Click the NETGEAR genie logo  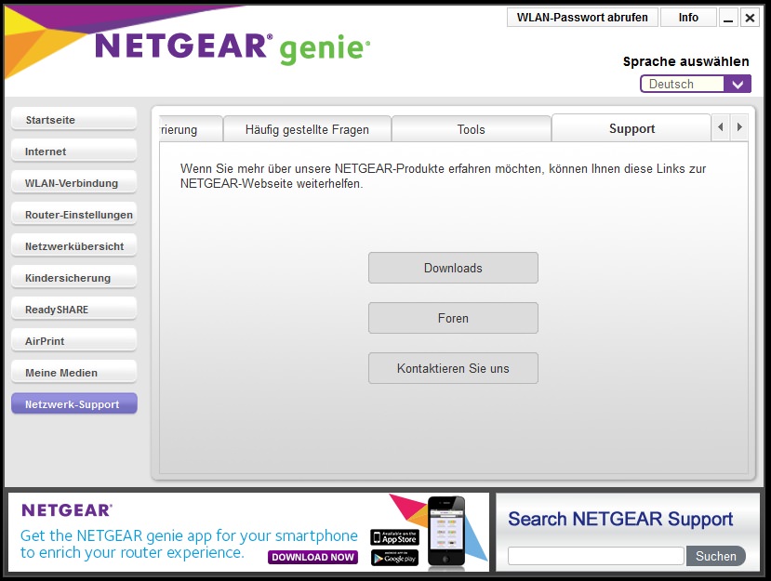point(233,47)
